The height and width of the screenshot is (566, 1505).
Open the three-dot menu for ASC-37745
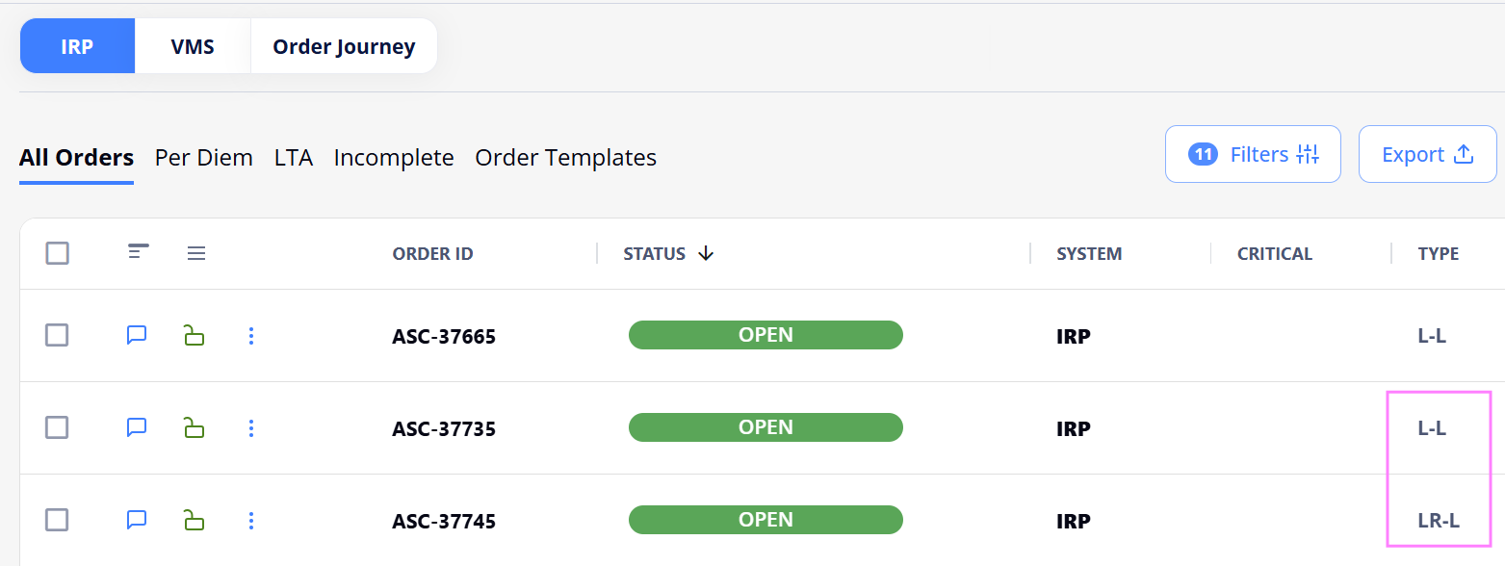pos(251,521)
